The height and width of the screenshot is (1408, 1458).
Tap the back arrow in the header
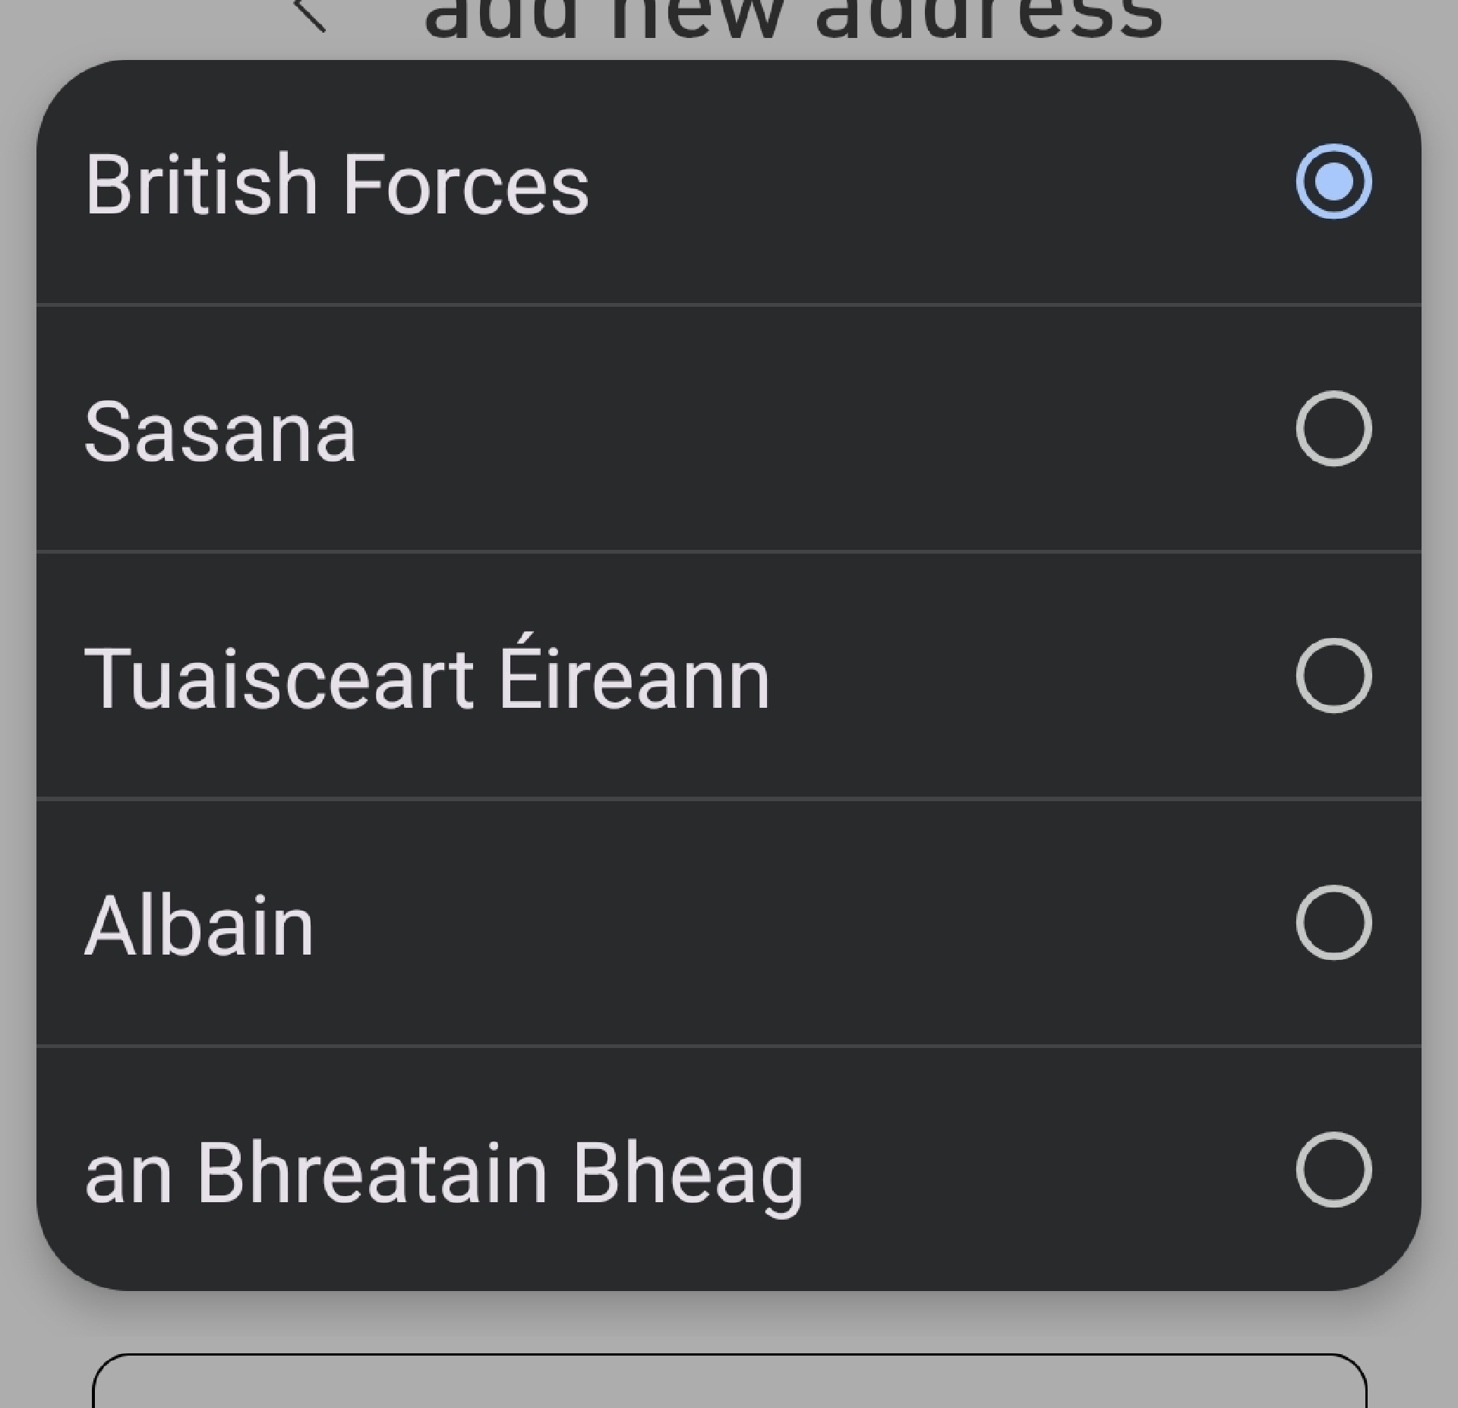(310, 15)
